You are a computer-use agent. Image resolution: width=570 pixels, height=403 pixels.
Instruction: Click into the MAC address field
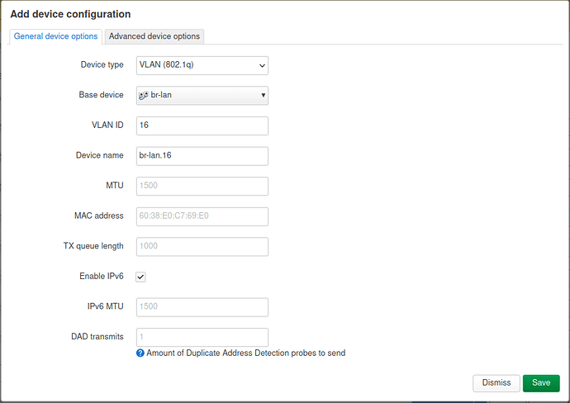coord(202,216)
